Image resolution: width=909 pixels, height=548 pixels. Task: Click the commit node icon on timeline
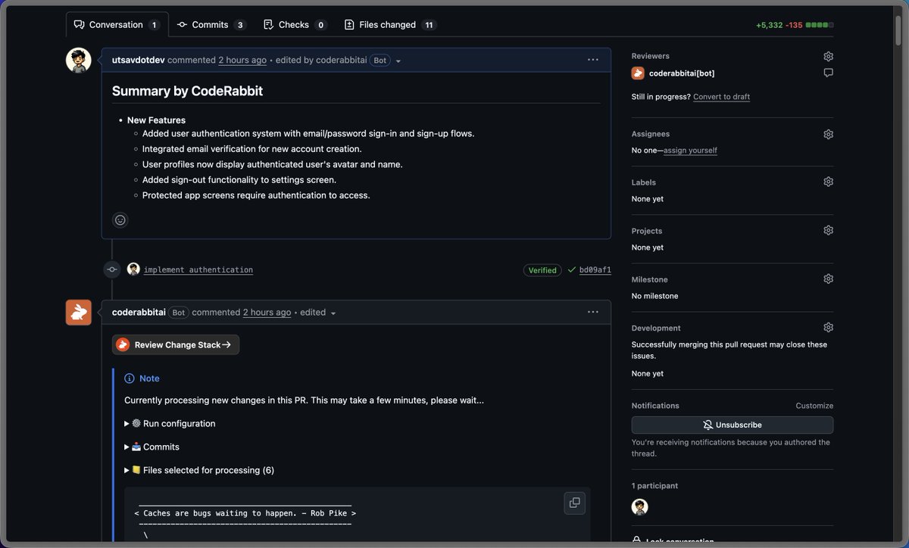point(112,269)
